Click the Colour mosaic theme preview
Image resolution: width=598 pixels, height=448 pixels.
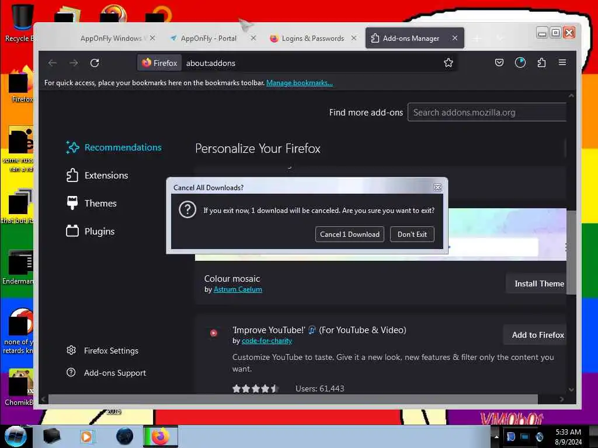tap(507, 235)
